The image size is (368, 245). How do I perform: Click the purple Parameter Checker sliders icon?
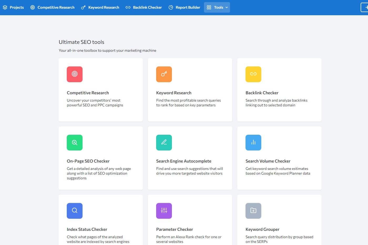[x=164, y=211]
